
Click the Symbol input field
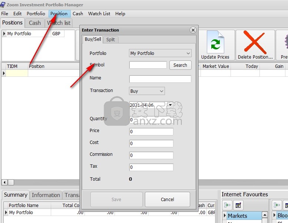(x=148, y=65)
